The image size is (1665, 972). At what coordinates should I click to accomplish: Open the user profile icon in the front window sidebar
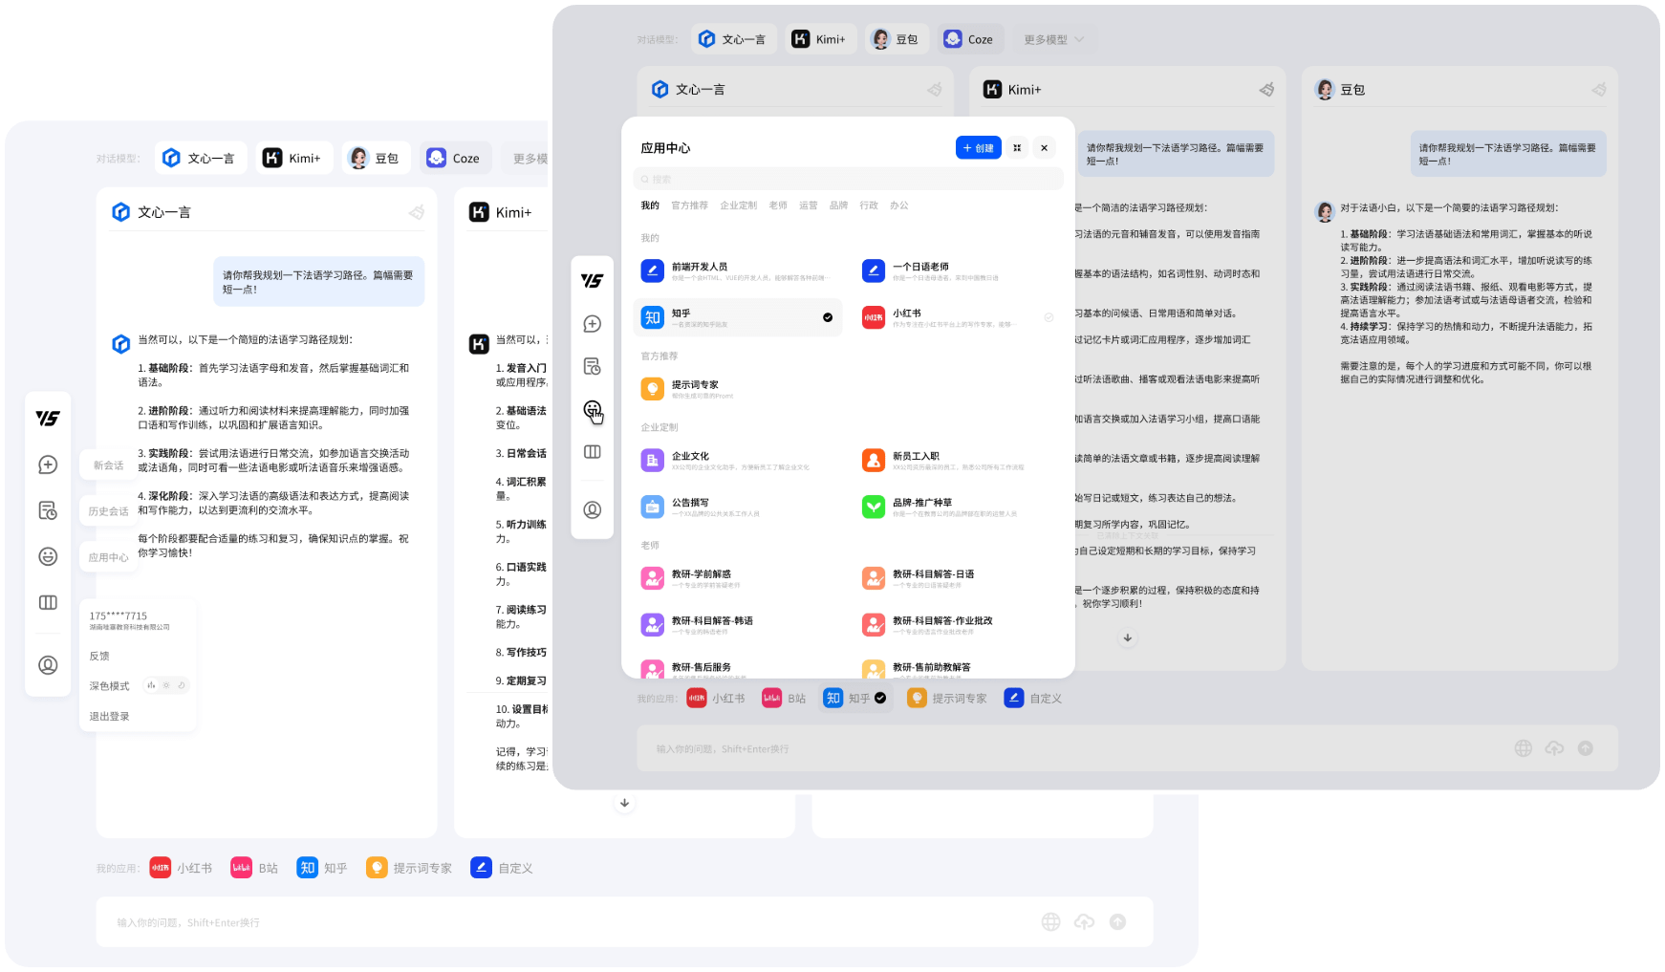593,510
